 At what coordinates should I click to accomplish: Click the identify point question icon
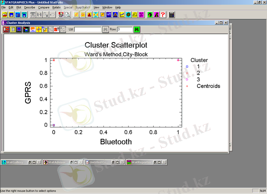[56, 29]
